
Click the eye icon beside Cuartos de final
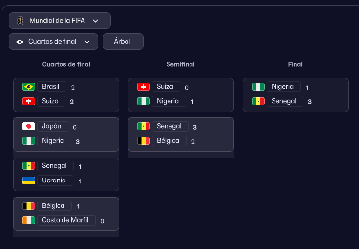tap(20, 42)
